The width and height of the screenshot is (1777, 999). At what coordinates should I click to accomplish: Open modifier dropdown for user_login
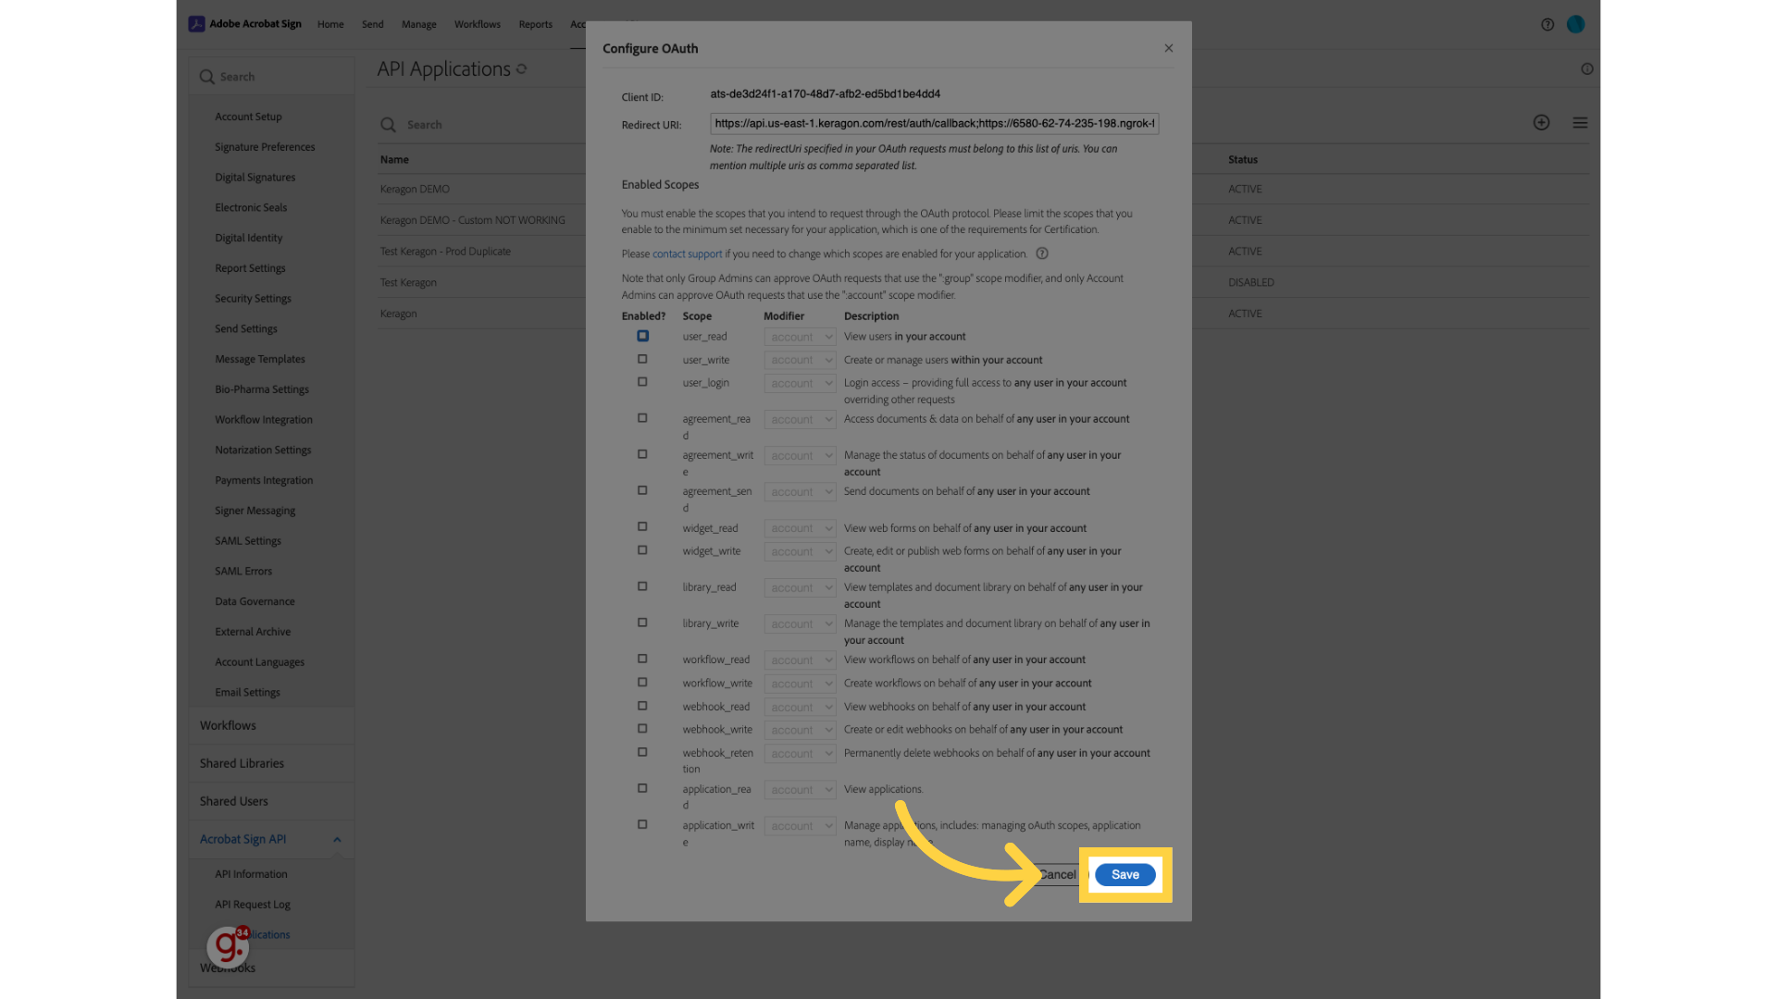(x=801, y=384)
